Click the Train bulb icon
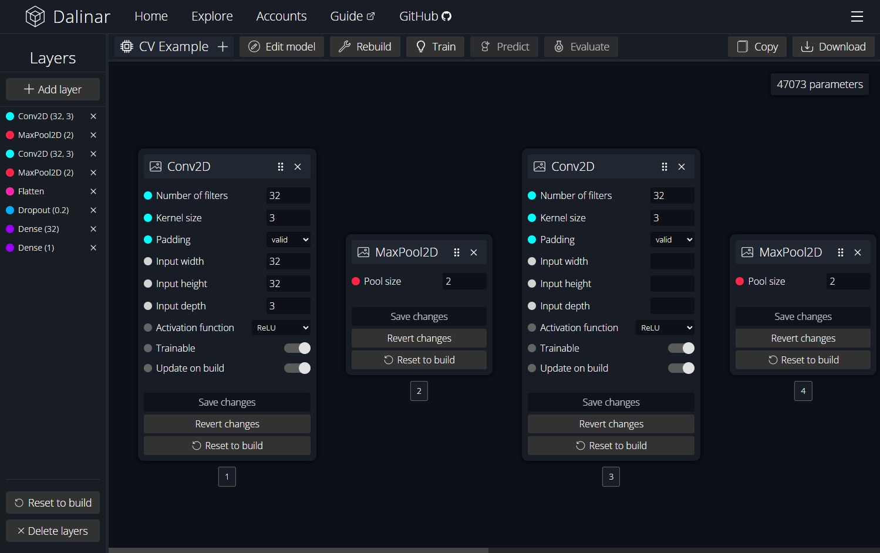This screenshot has height=553, width=880. pos(420,46)
